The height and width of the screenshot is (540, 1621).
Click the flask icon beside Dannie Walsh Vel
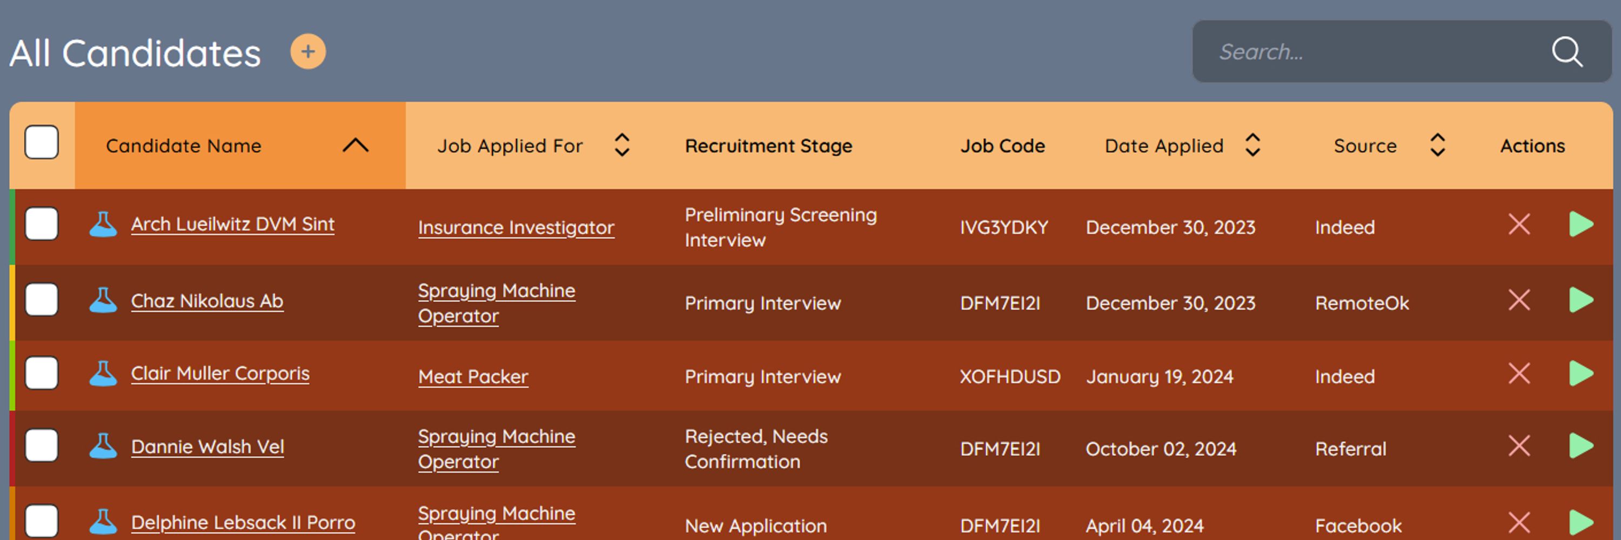(x=103, y=447)
